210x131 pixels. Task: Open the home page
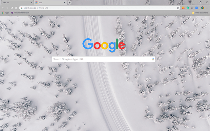pyautogui.click(x=16, y=8)
